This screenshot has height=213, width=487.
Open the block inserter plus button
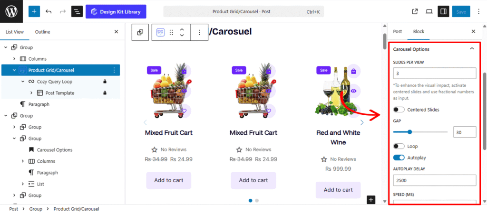click(x=34, y=11)
